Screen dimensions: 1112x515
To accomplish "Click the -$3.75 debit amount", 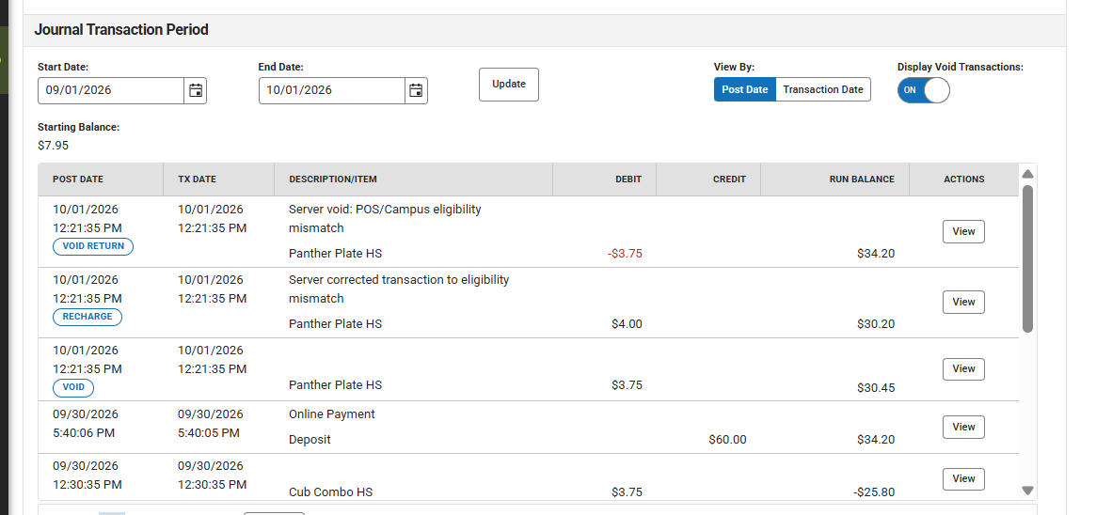I will tap(625, 254).
